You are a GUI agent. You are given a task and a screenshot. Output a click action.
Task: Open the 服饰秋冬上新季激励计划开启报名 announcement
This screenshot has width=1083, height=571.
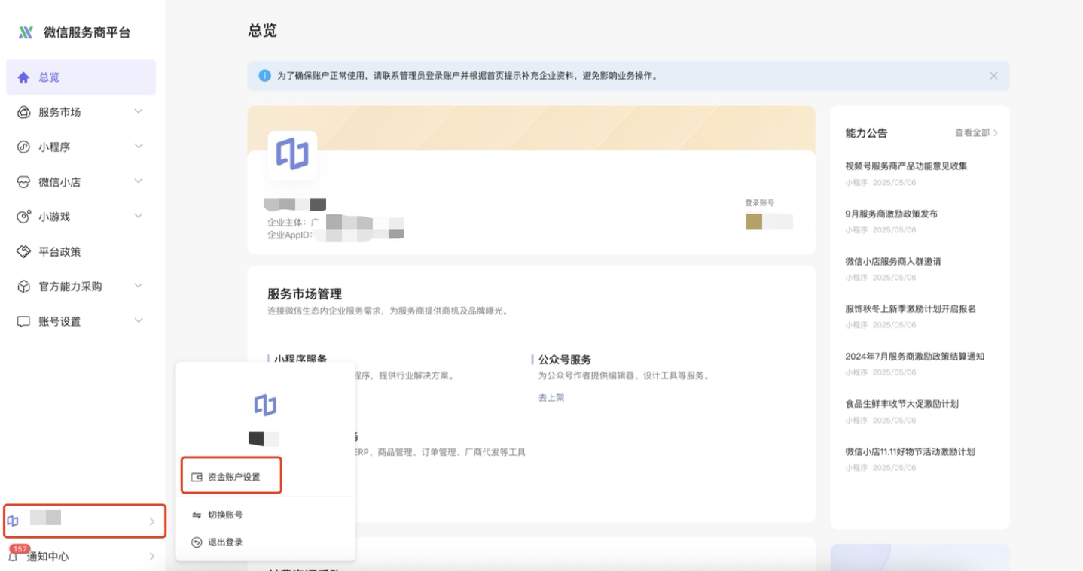911,309
